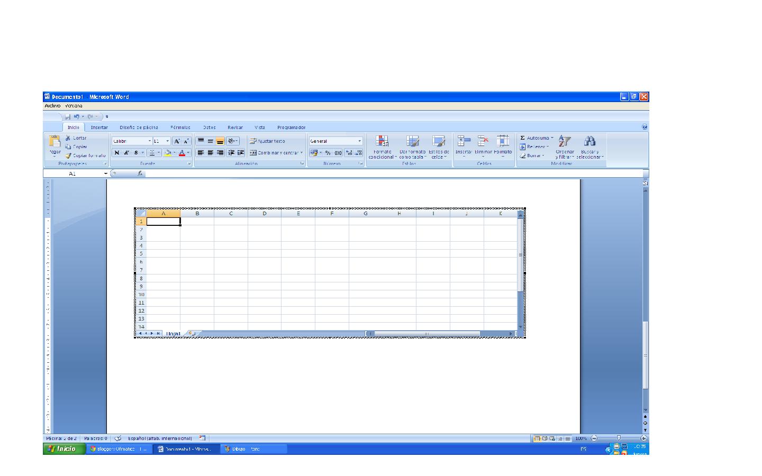762x476 pixels.
Task: Click the Combinar y centrar icon
Action: pos(254,153)
